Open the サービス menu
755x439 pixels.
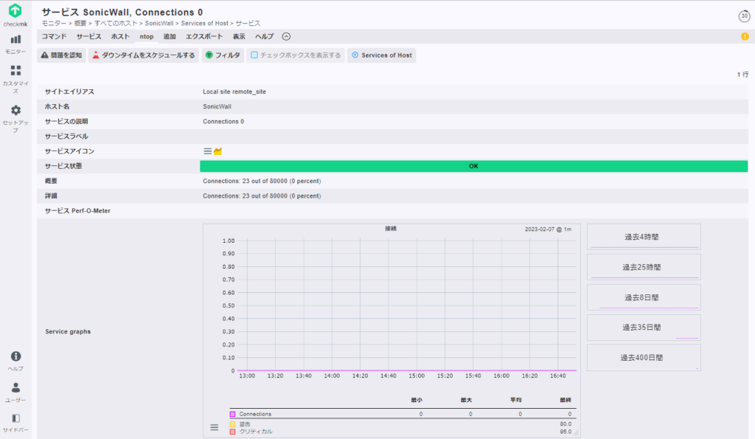pos(88,37)
